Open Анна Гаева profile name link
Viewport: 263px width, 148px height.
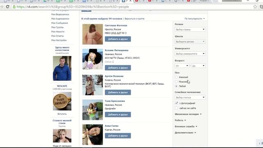click(111, 126)
